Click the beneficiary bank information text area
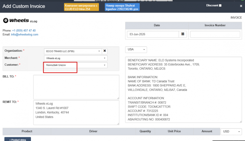The image size is (245, 141). [183, 90]
